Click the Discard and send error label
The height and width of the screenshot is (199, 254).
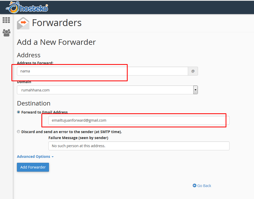71,132
